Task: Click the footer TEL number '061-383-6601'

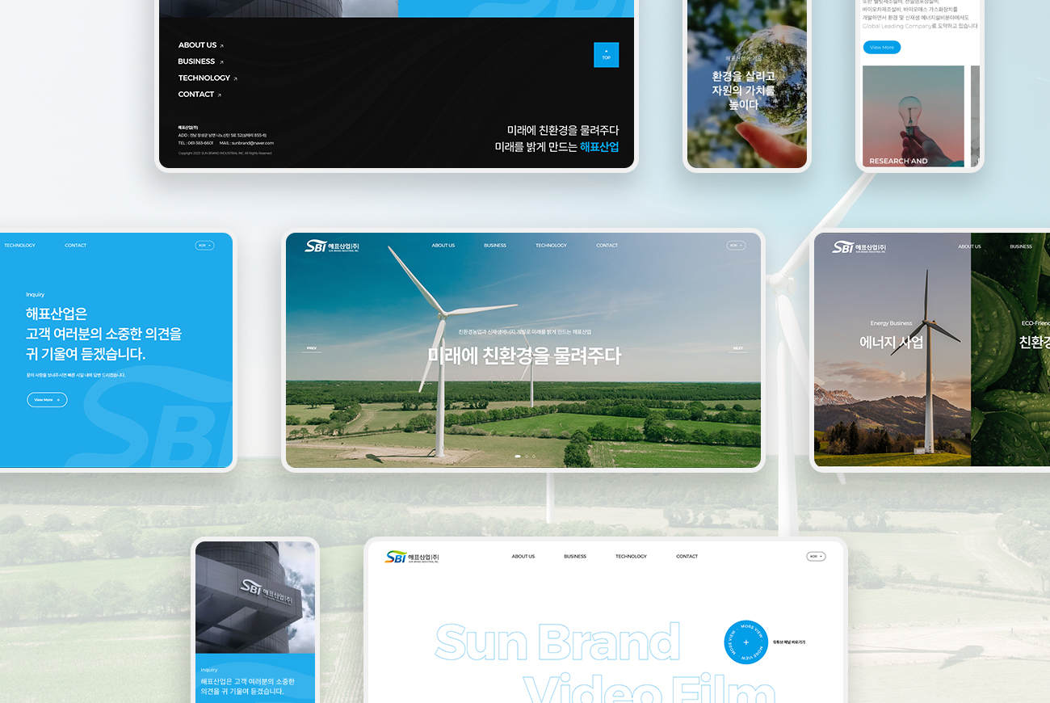Action: (200, 143)
